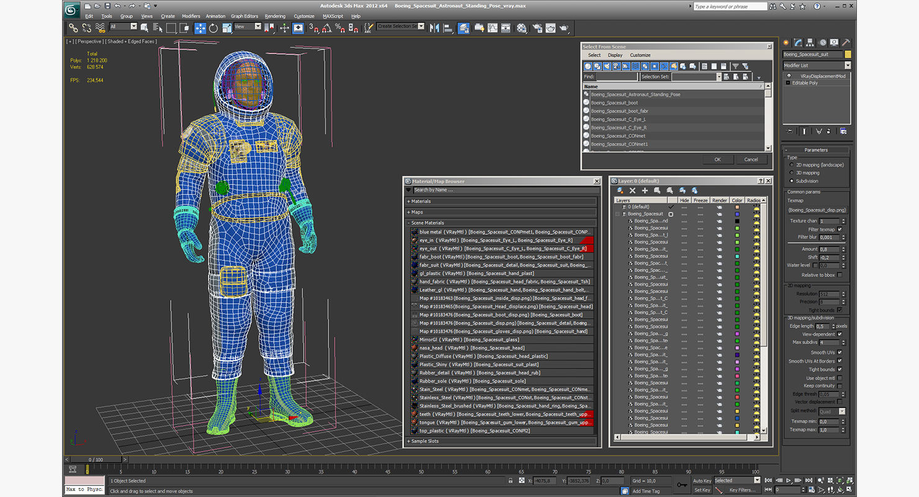The height and width of the screenshot is (497, 919).
Task: Open the Graph Editors menu
Action: [x=245, y=16]
